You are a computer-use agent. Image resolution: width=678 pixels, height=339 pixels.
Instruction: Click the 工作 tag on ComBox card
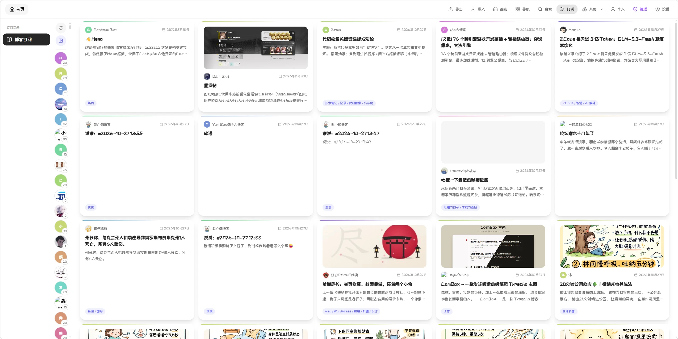coord(447,311)
